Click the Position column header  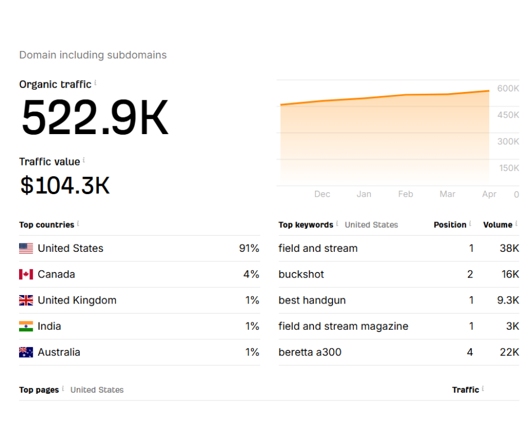pos(450,225)
